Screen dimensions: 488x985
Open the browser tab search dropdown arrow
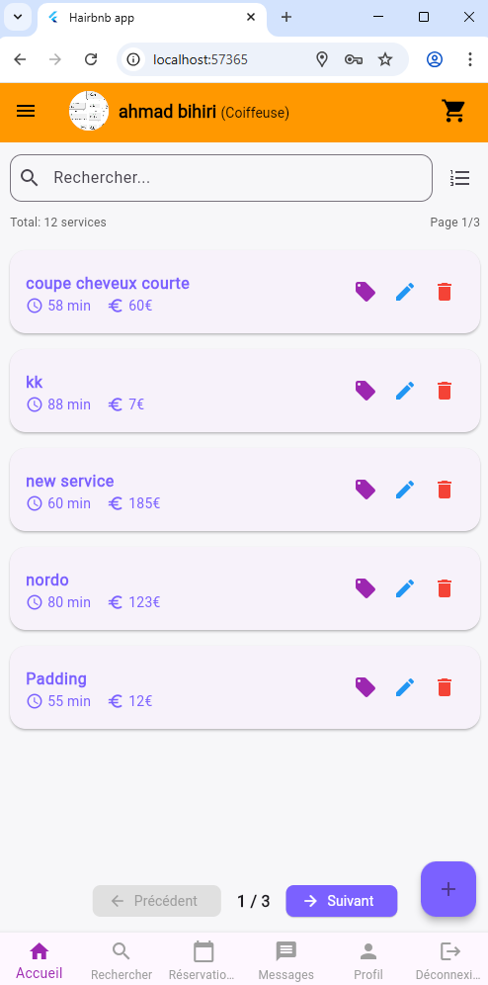(18, 17)
